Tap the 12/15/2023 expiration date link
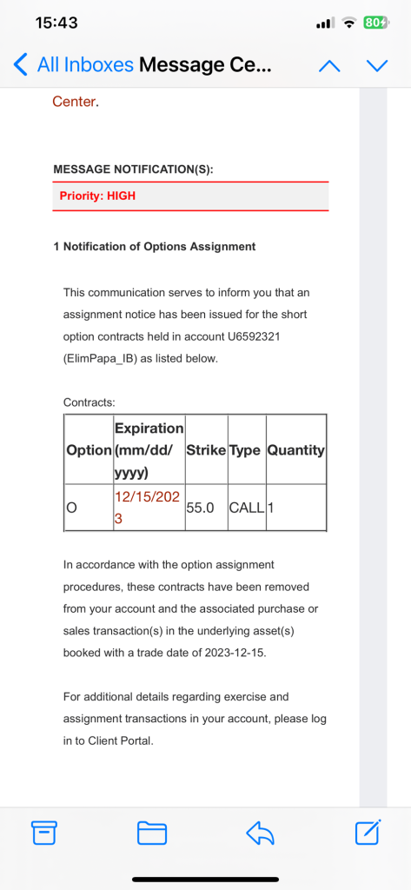The height and width of the screenshot is (890, 411). pos(148,508)
